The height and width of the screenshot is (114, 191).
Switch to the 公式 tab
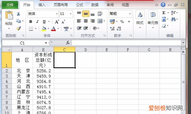[x=80, y=5]
